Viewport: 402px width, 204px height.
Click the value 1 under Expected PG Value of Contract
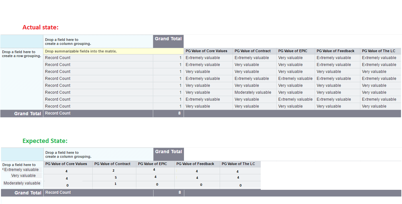point(115,184)
